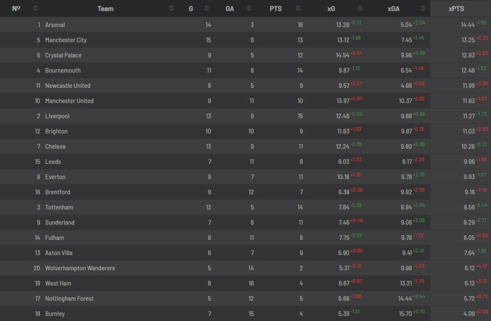Select the Team column header label
This screenshot has width=491, height=321.
[x=105, y=9]
